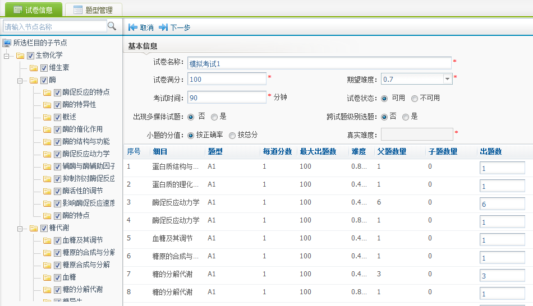Collapse the 糖代谢 tree node

[21, 228]
